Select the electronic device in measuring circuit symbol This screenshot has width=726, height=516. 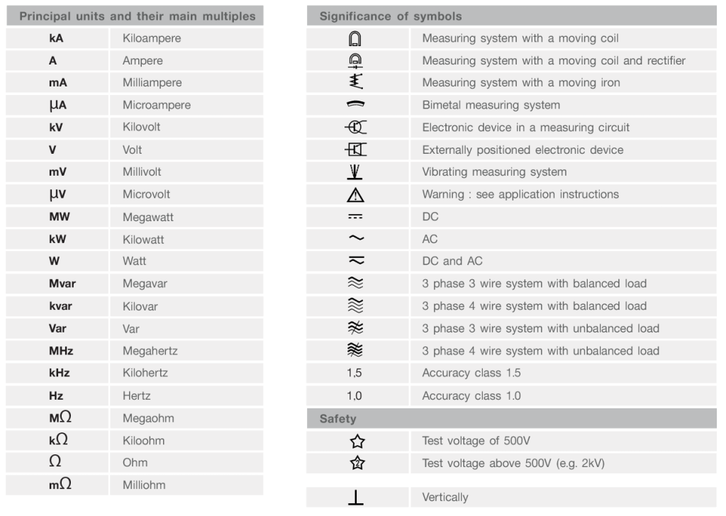[356, 128]
